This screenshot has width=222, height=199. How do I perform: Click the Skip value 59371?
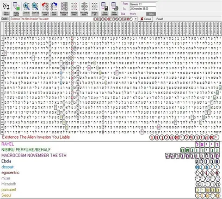click(133, 14)
